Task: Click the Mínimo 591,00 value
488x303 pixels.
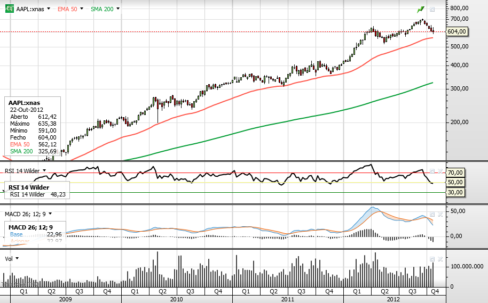Action: (48, 130)
